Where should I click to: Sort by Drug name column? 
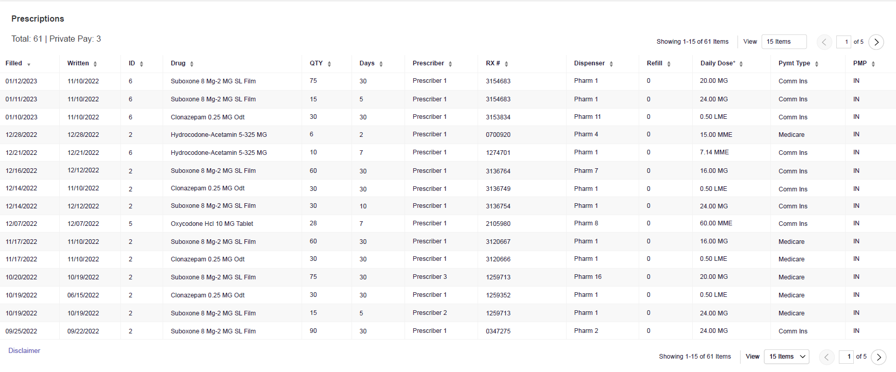pyautogui.click(x=191, y=64)
